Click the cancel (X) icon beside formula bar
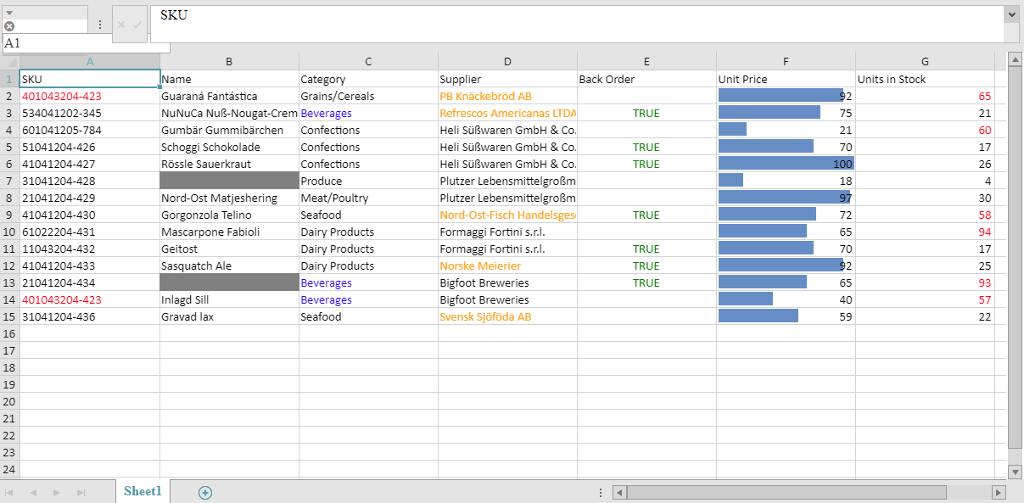Screen dimensions: 1024x503 coord(121,25)
